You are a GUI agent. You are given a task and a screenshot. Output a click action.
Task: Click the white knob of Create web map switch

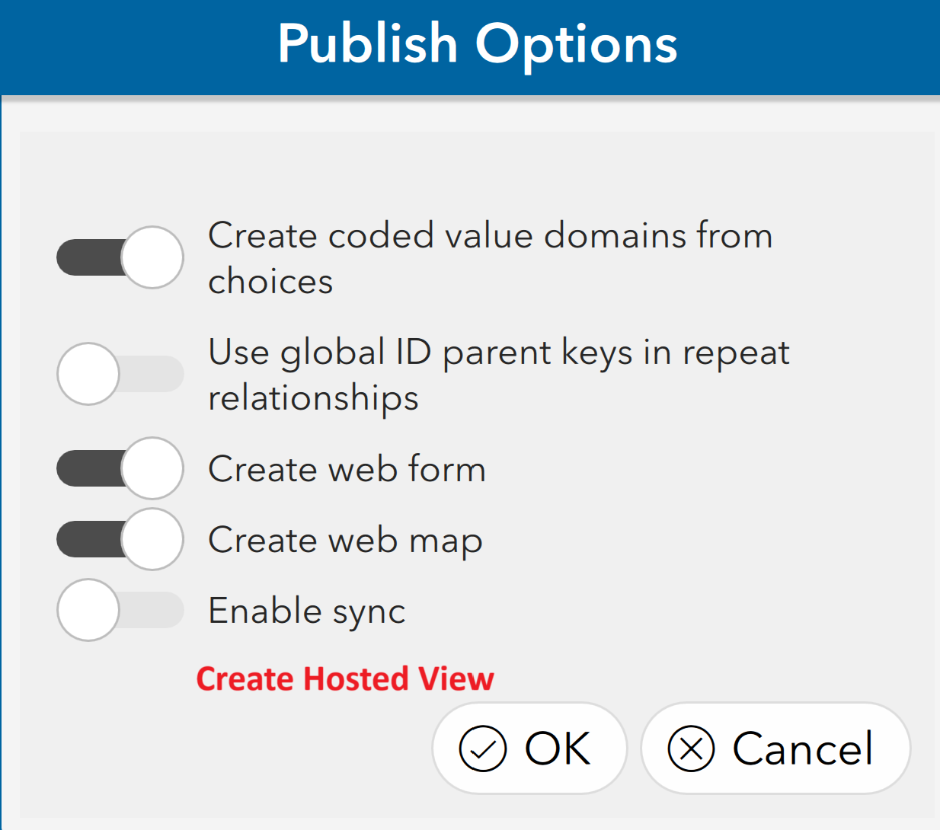pyautogui.click(x=152, y=539)
